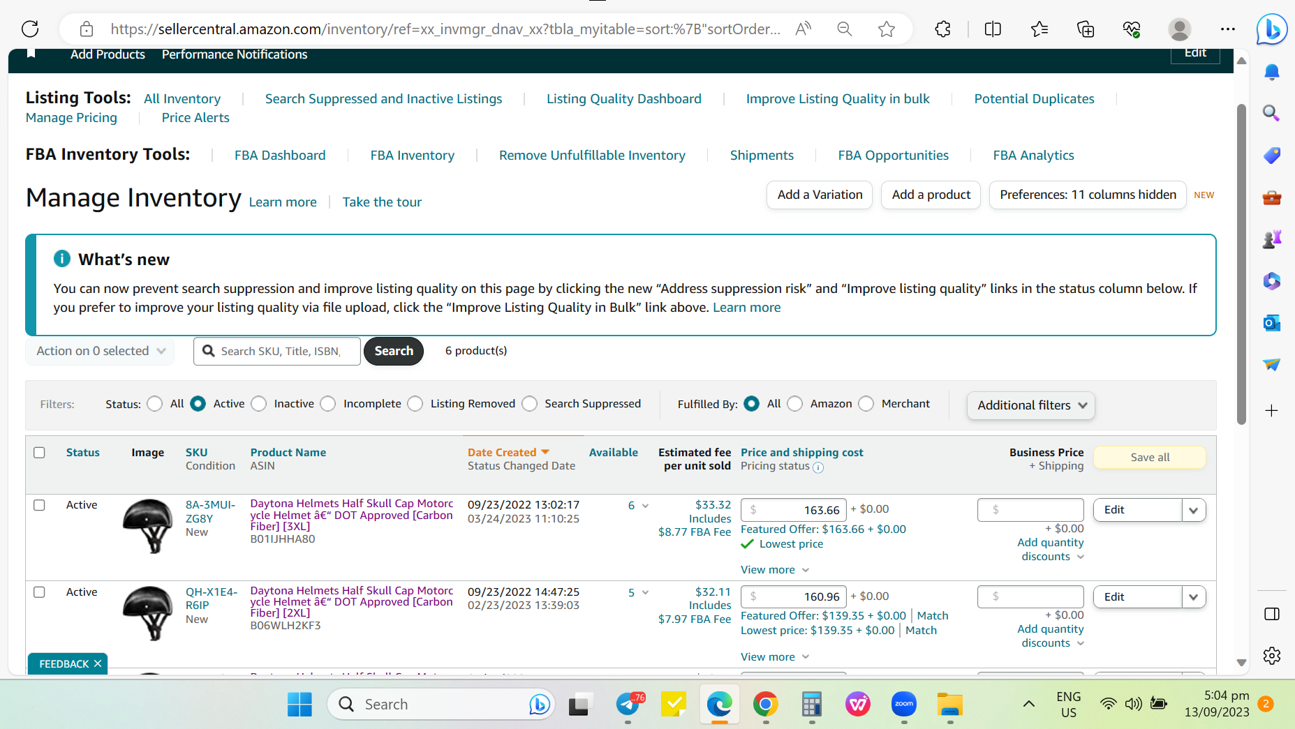Expand View more under Lowest price
Viewport: 1295px width, 729px height.
(775, 570)
